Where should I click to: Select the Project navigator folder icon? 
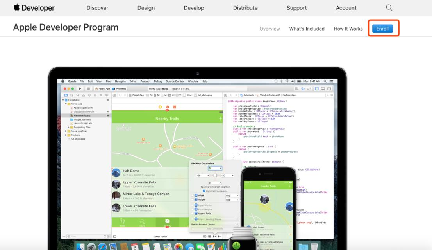[66, 95]
